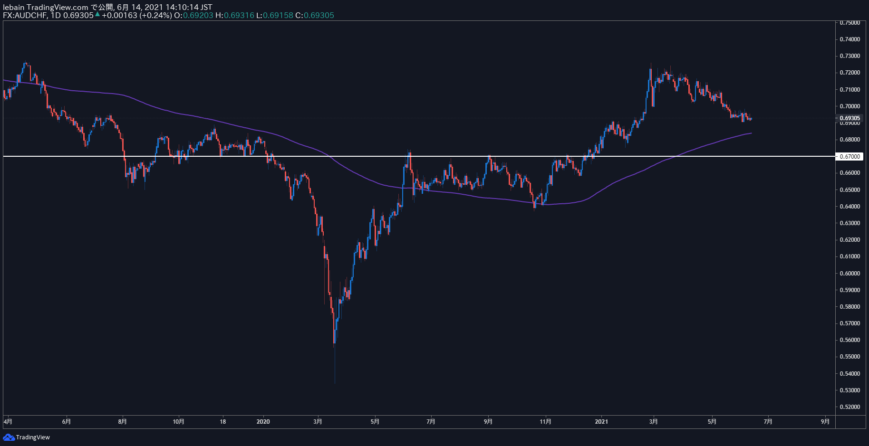Viewport: 869px width, 446px height.
Task: Click the 5月 label after 2020
Action: click(375, 422)
